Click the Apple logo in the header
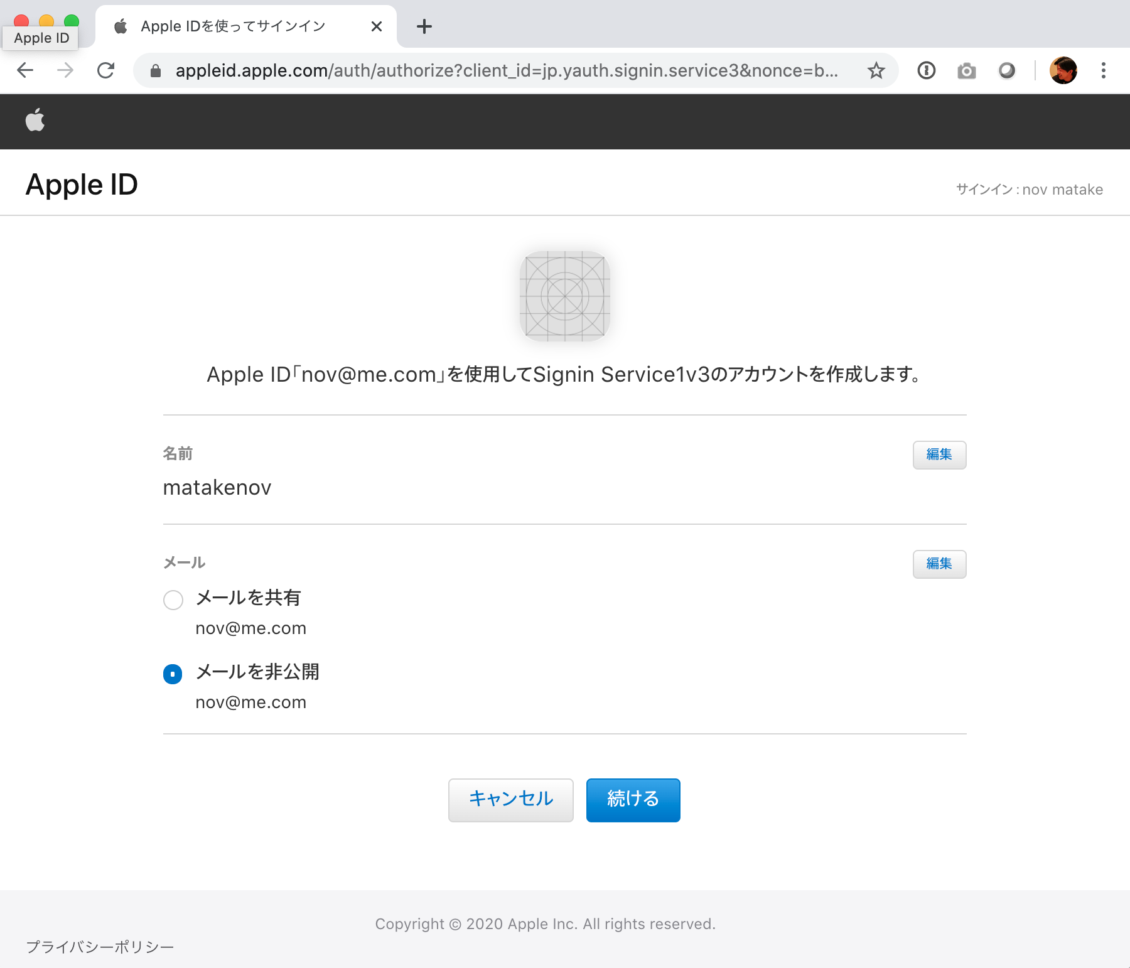 tap(35, 121)
